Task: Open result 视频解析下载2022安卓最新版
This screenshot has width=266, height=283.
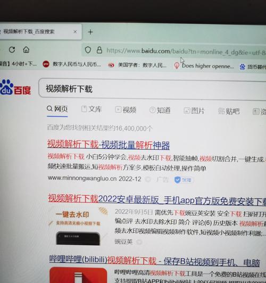Action: click(x=157, y=199)
